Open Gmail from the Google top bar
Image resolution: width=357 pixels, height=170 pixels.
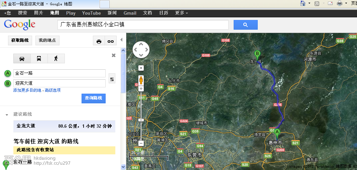tap(130, 13)
